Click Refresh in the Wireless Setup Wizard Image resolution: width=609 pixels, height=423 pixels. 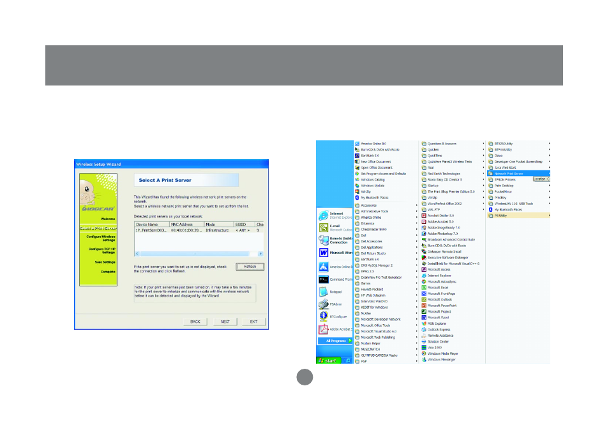pyautogui.click(x=250, y=267)
